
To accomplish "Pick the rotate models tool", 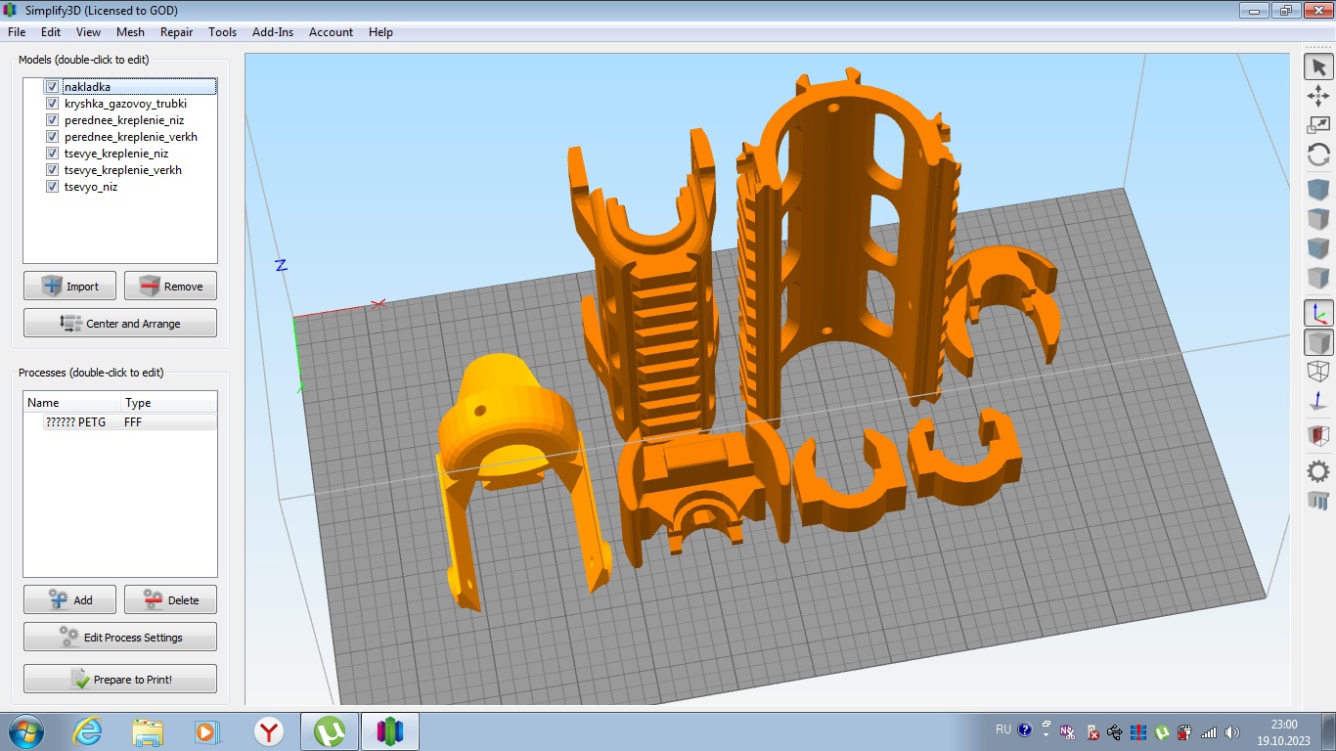I will pyautogui.click(x=1318, y=155).
